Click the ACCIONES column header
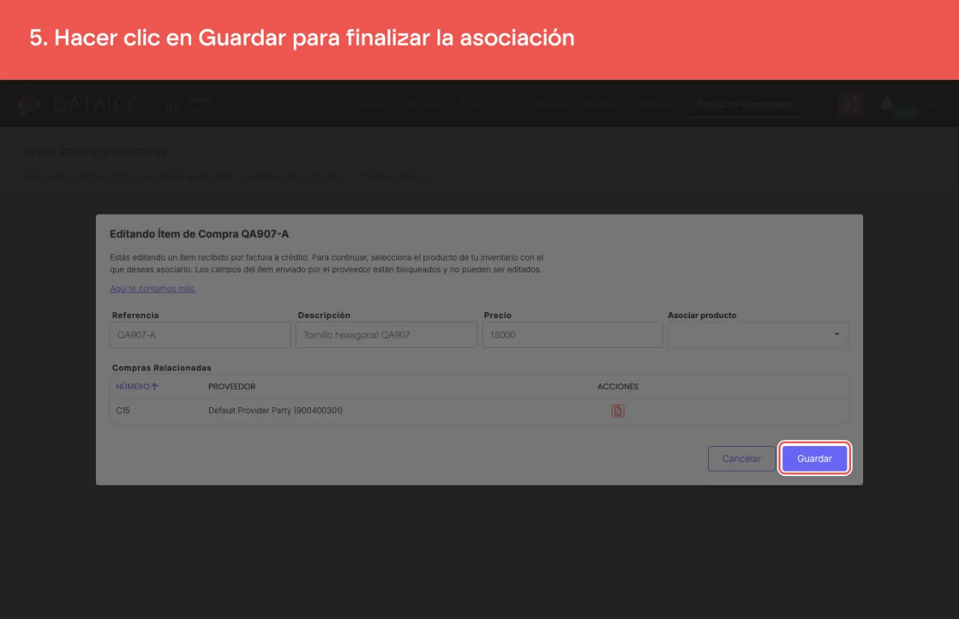Screen dimensions: 959x619 618,386
